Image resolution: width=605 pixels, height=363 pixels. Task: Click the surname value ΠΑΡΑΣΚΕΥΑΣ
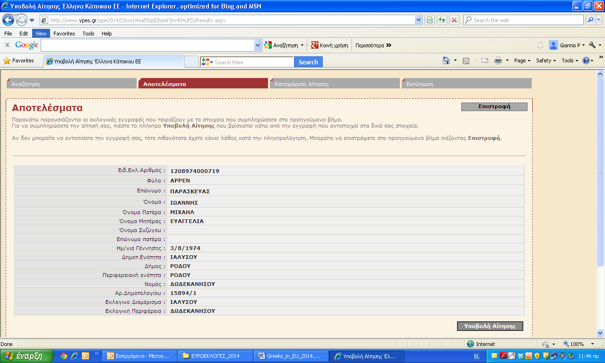point(190,191)
